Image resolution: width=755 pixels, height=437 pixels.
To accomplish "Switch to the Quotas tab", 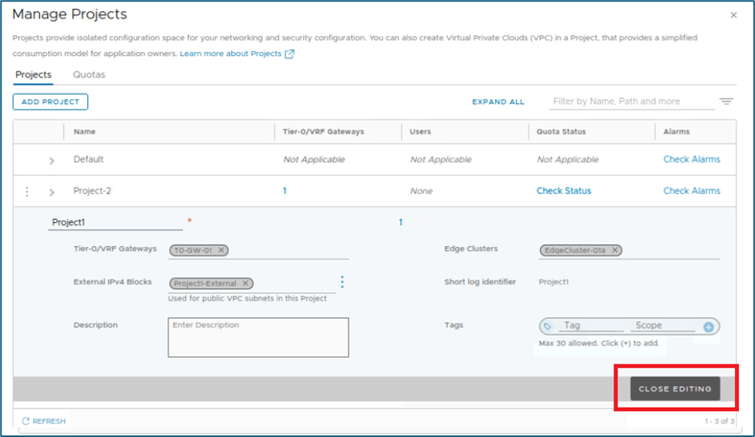I will click(x=89, y=75).
